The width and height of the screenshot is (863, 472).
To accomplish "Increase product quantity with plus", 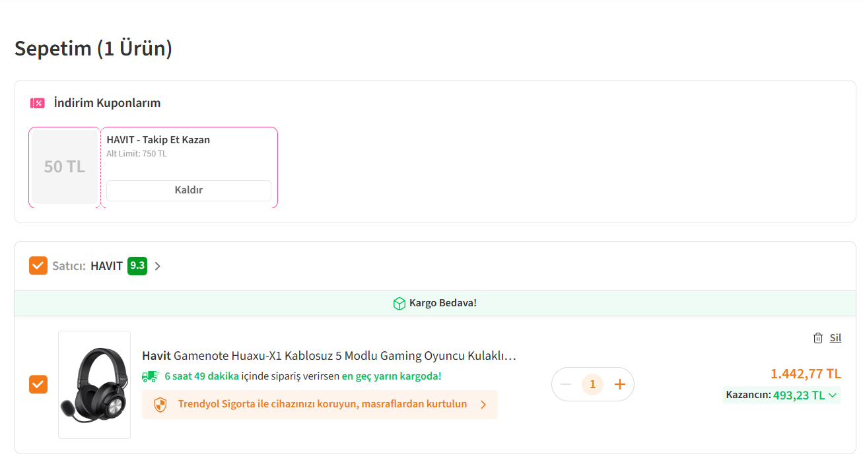I will click(619, 384).
